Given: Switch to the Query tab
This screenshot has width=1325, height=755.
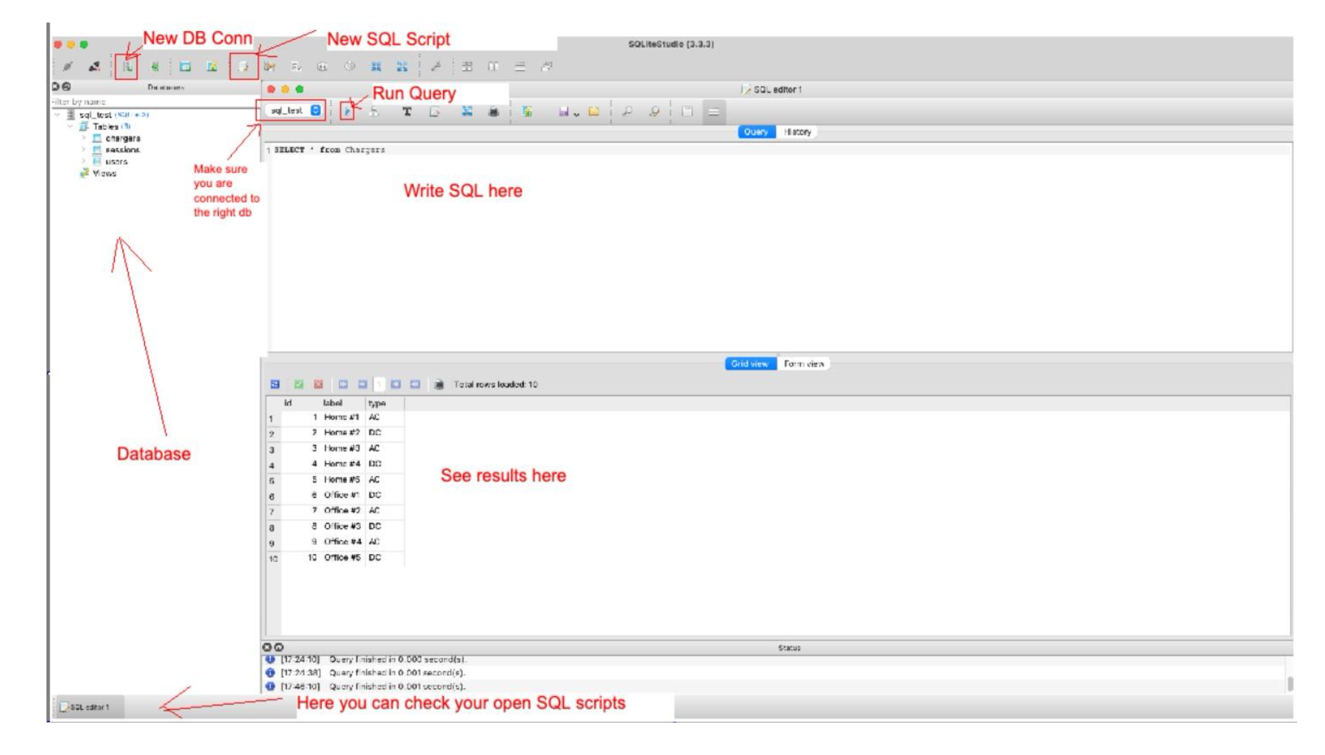Looking at the screenshot, I should point(756,132).
